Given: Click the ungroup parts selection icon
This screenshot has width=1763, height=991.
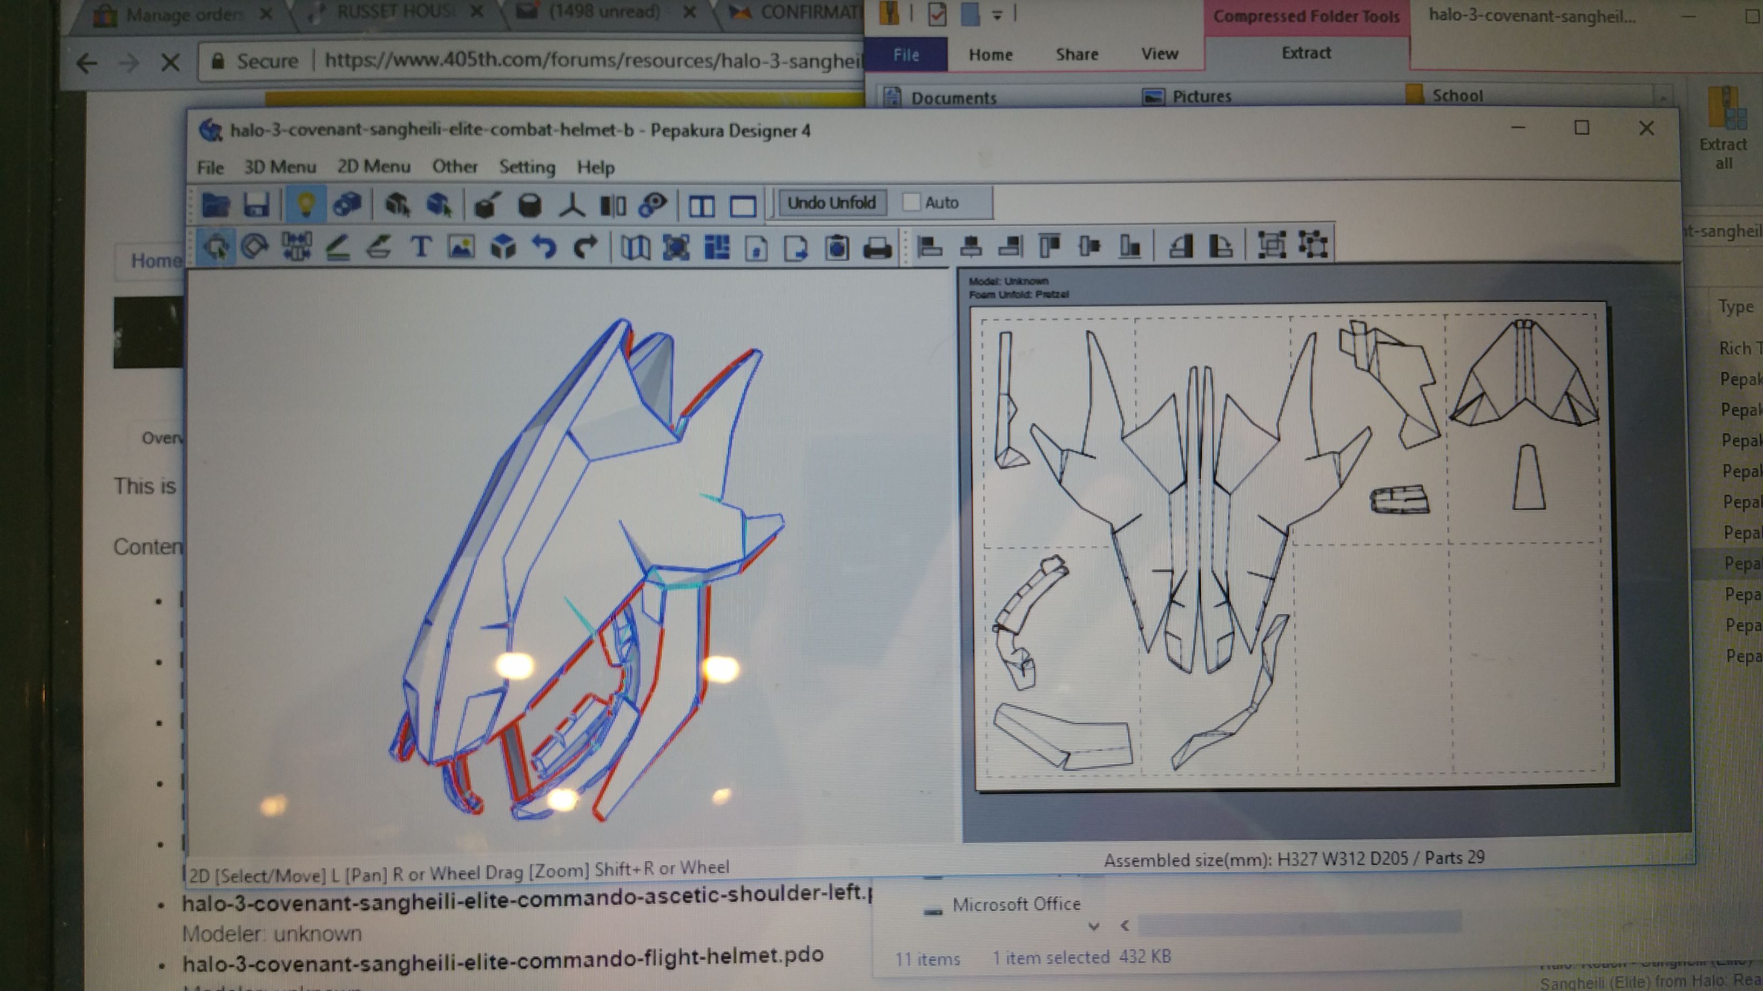Looking at the screenshot, I should pyautogui.click(x=1313, y=245).
